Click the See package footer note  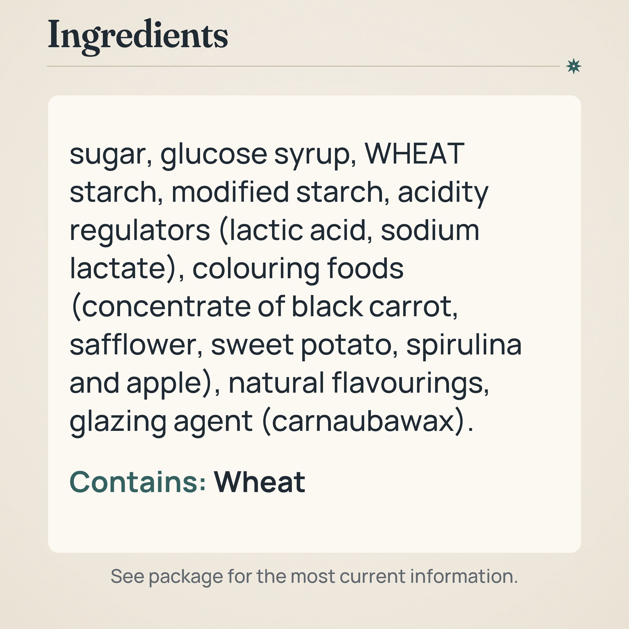click(314, 576)
